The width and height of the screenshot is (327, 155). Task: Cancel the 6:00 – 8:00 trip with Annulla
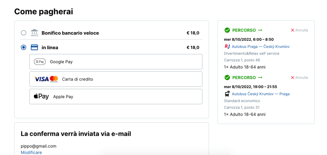(x=299, y=30)
